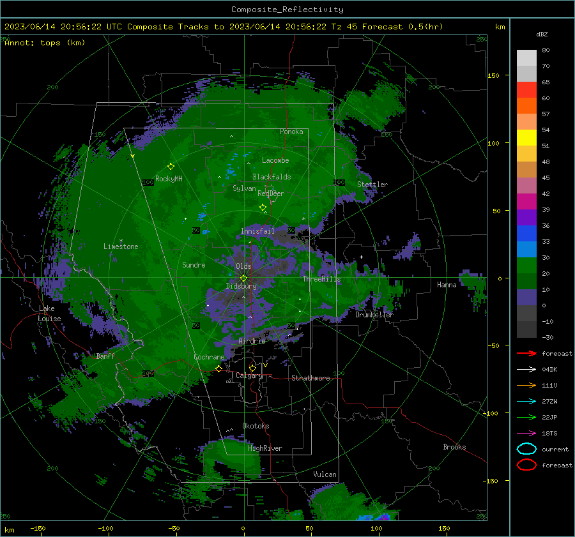This screenshot has width=575, height=537.
Task: Click the Sylvan label on map
Action: (x=244, y=188)
